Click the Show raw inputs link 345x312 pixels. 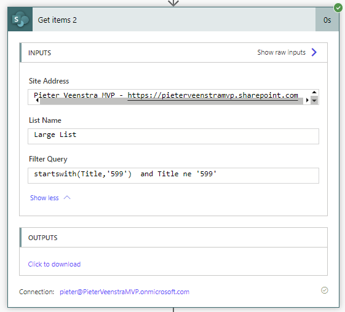click(282, 52)
